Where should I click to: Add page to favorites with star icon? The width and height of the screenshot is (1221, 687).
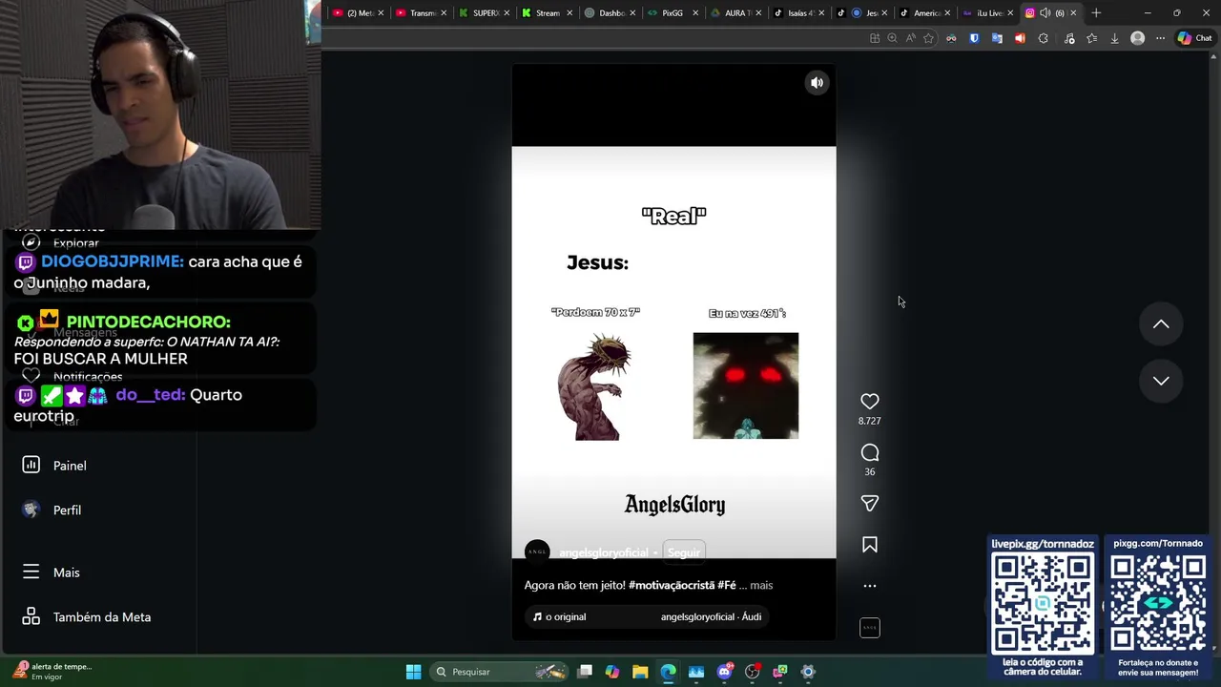tap(928, 38)
